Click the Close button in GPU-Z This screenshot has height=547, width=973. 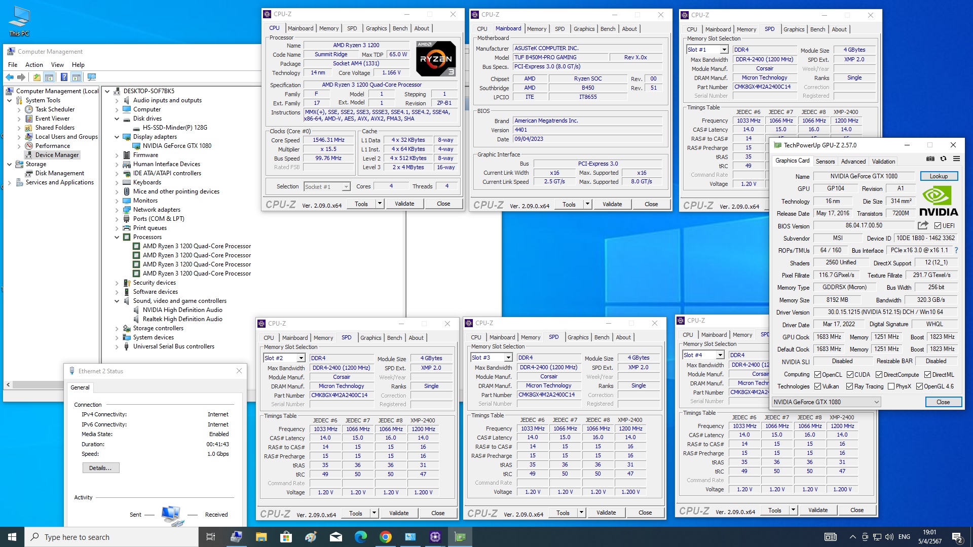(943, 402)
